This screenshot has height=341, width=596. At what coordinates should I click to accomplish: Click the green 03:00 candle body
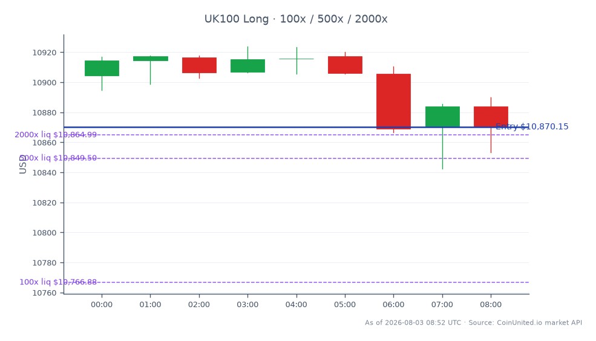(x=248, y=66)
